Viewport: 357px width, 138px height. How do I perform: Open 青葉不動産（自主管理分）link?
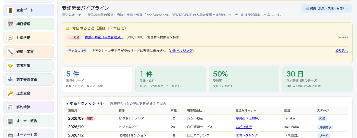[104, 37]
